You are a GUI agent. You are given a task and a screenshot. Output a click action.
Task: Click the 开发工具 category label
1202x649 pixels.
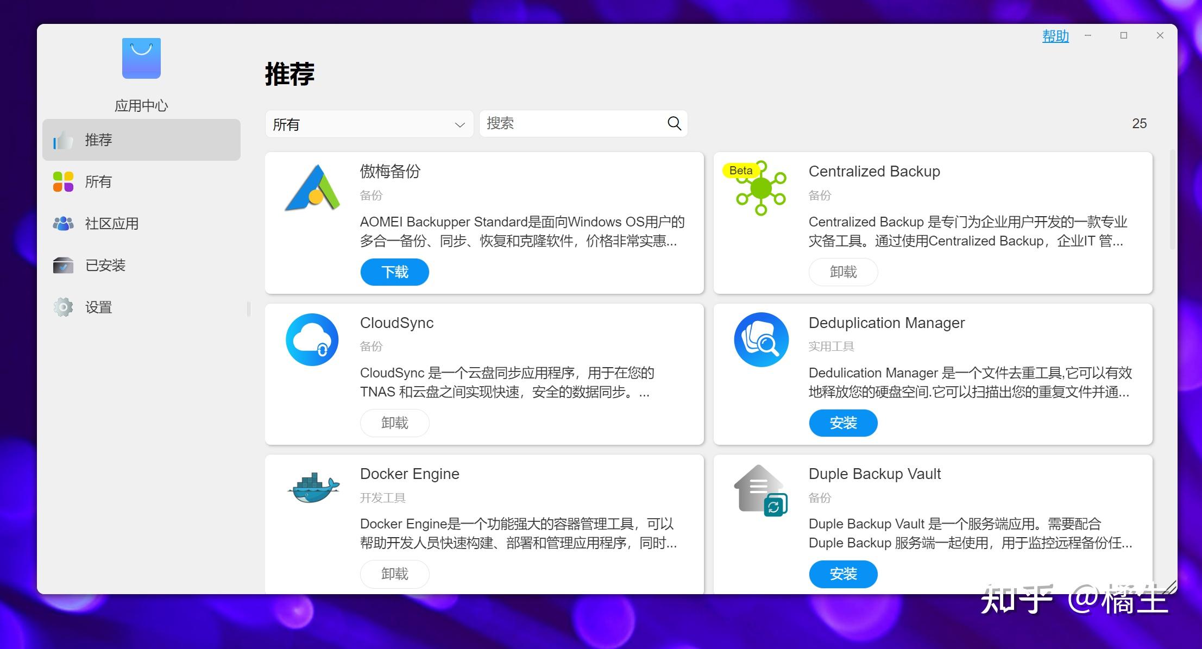point(382,497)
